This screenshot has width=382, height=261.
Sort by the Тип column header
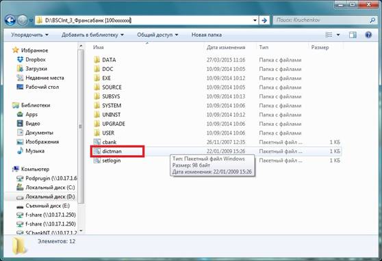[x=264, y=47]
